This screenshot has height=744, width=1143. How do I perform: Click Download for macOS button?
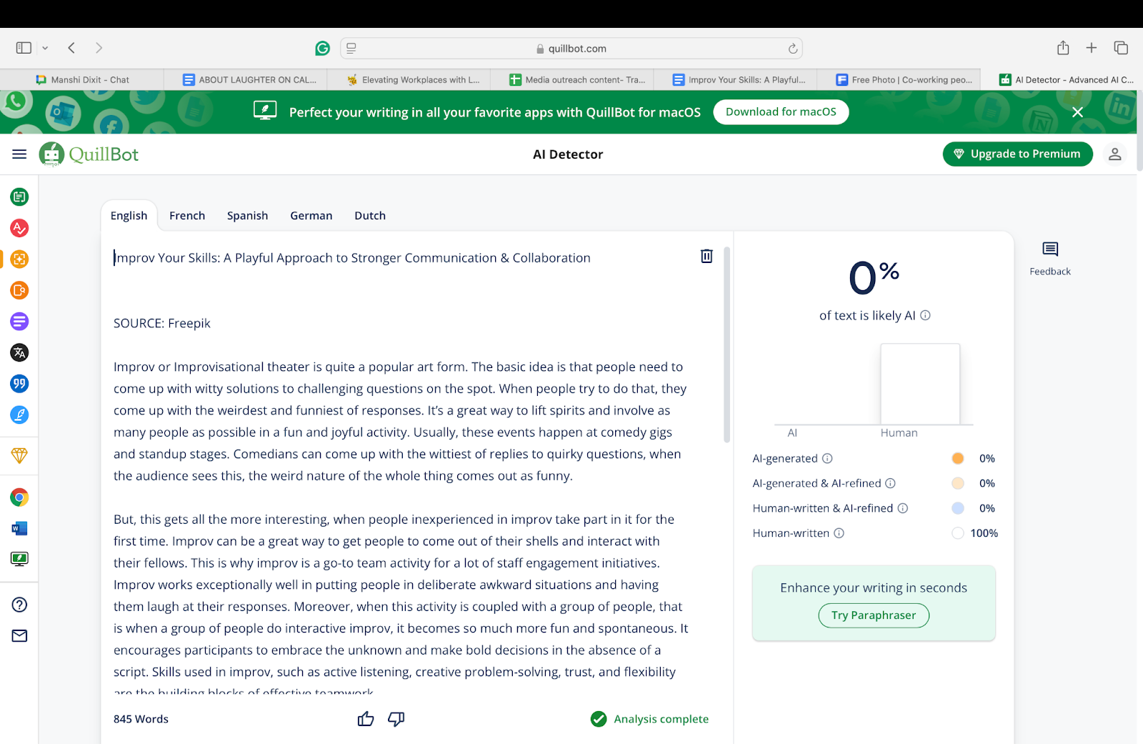(x=781, y=112)
